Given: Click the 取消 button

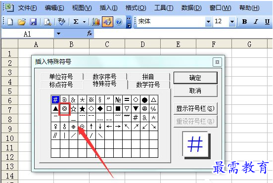Looking at the screenshot, I should (x=195, y=91).
